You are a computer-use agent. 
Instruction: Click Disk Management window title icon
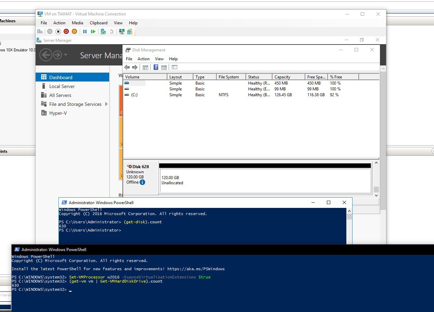(x=128, y=50)
